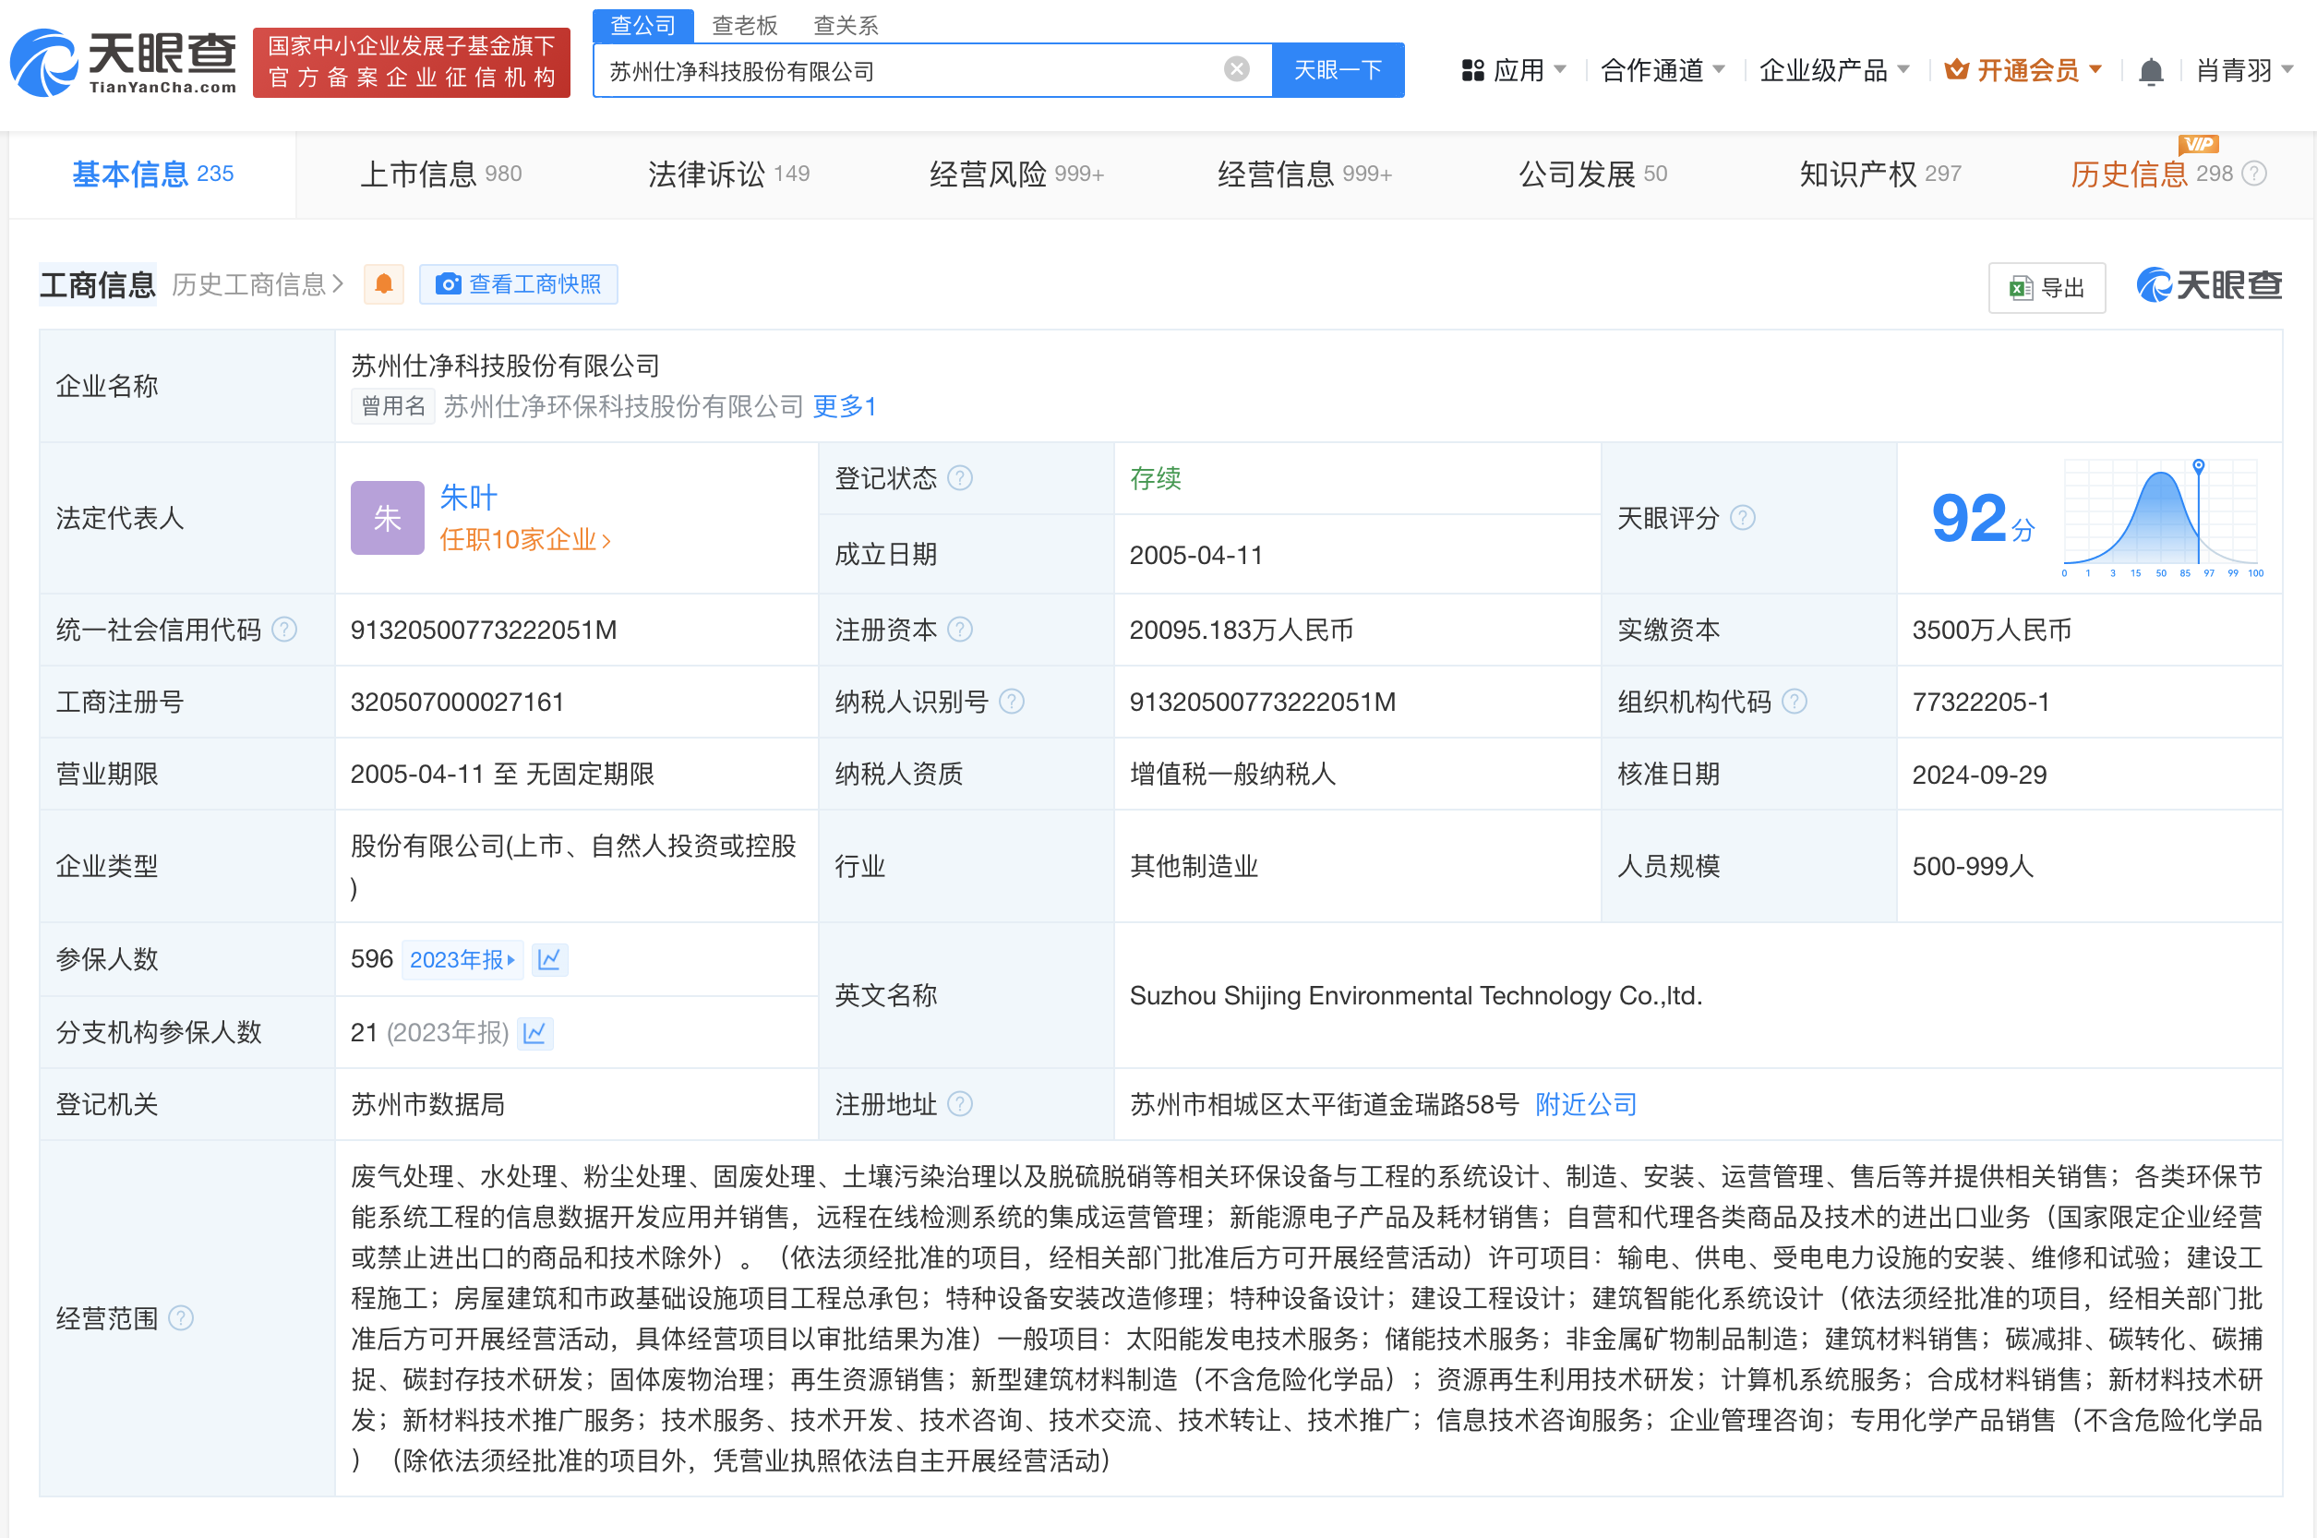
Task: Click the notification bell in top bar
Action: (x=2150, y=70)
